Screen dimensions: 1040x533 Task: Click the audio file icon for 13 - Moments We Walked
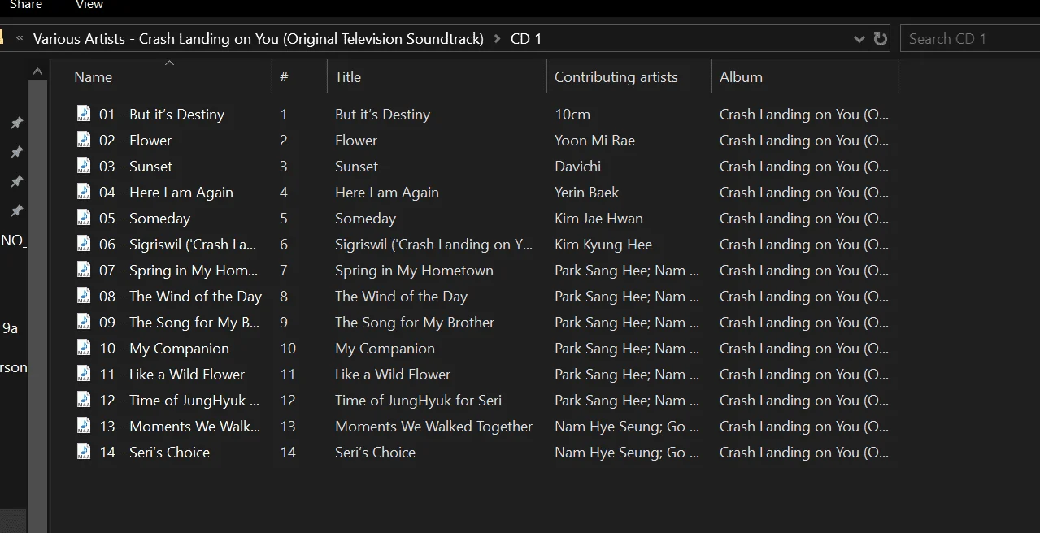pos(84,426)
